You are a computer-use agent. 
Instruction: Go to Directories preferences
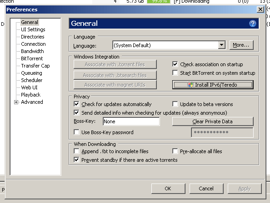[x=33, y=37]
